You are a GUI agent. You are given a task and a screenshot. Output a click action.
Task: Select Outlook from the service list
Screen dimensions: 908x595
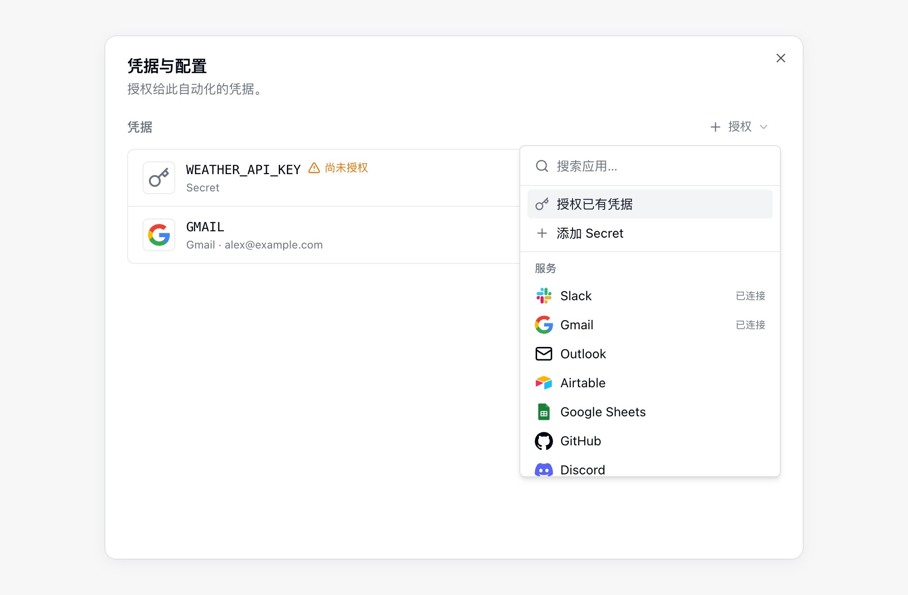(x=650, y=354)
